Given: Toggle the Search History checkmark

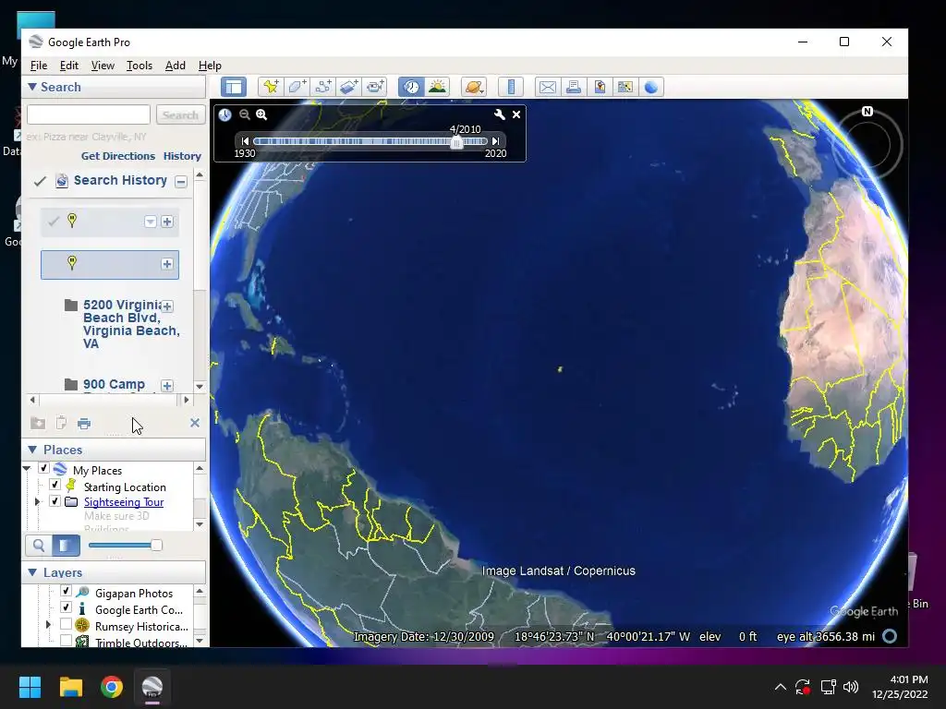Looking at the screenshot, I should (40, 181).
